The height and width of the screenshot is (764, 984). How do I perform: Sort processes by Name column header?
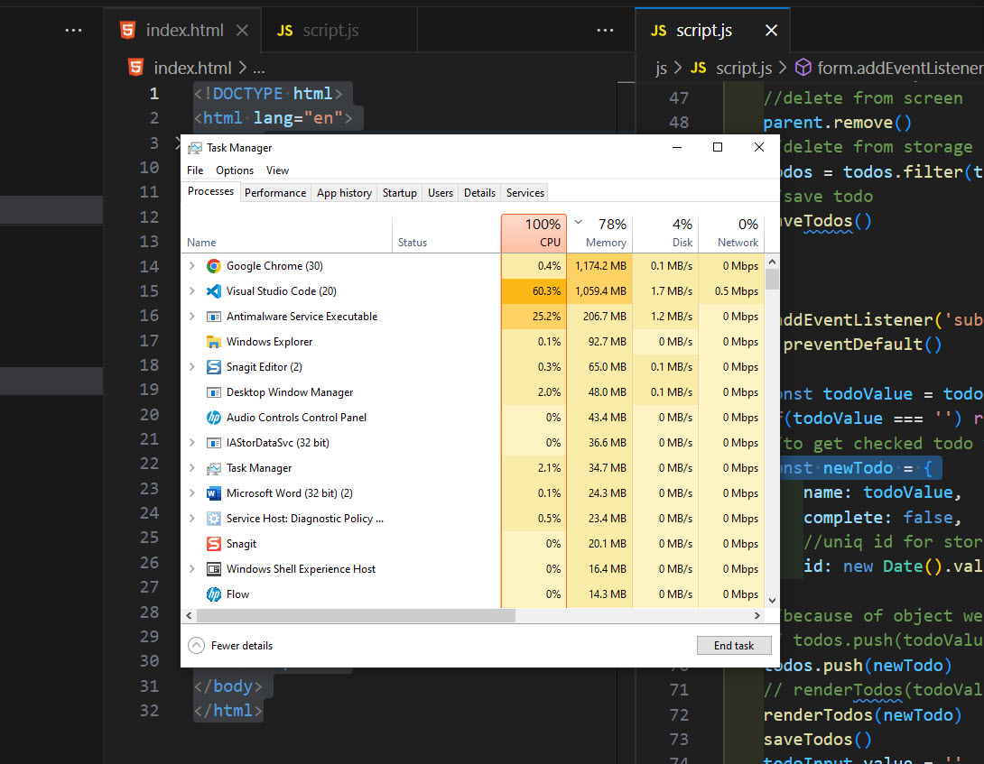(287, 234)
